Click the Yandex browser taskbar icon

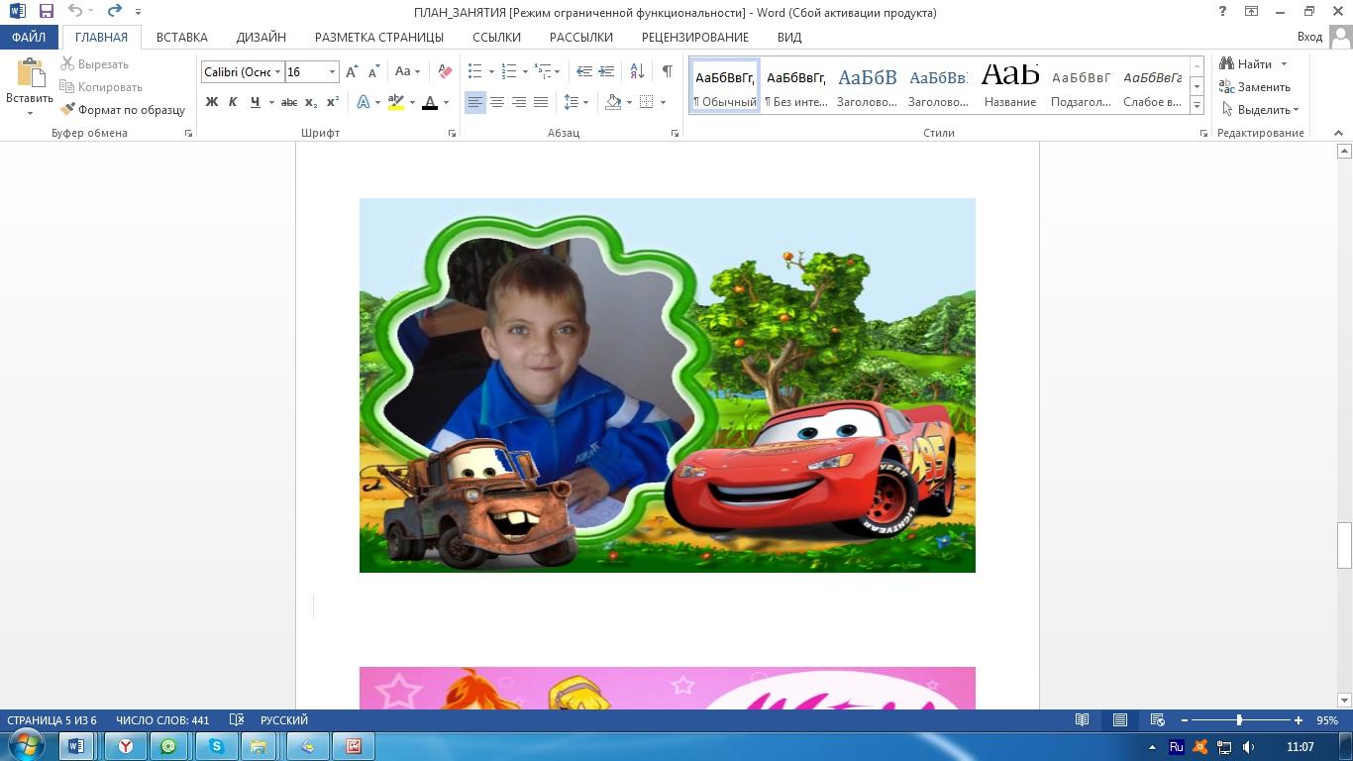click(126, 746)
